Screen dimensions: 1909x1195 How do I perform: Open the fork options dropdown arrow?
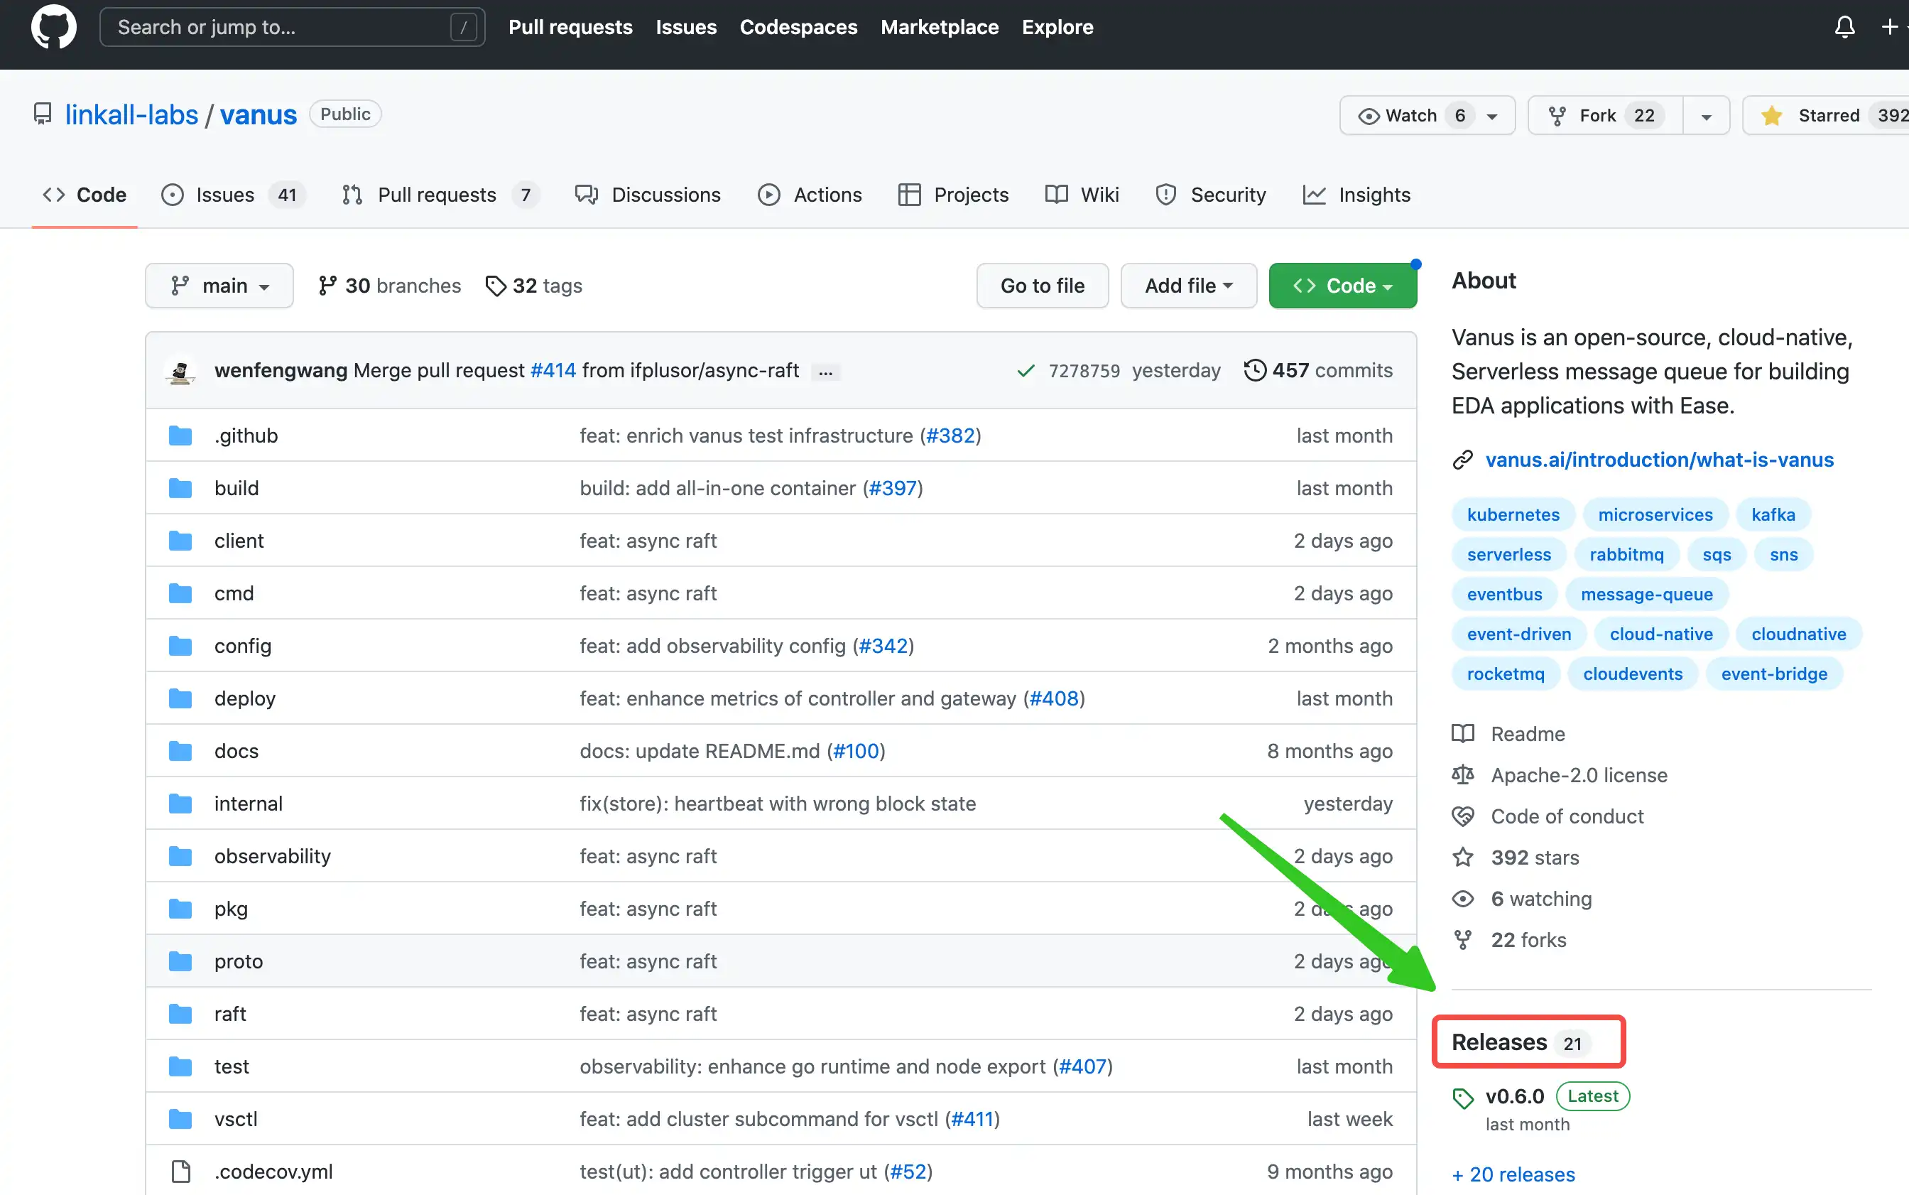click(x=1706, y=117)
